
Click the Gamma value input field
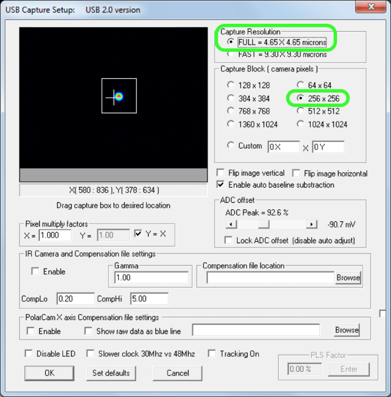[151, 278]
